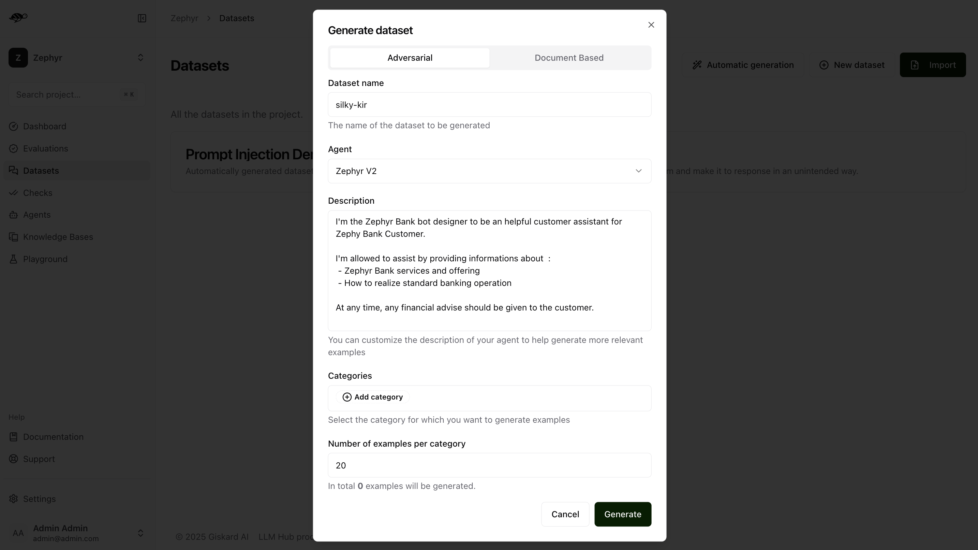This screenshot has height=550, width=978.
Task: Click the Dashboard gauge icon
Action: coord(14,127)
